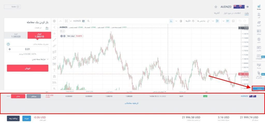Screen dimensions: 265x123
Task: Switch to the اطلاعات در مورد ابزار tab
Action: pyautogui.click(x=232, y=13)
